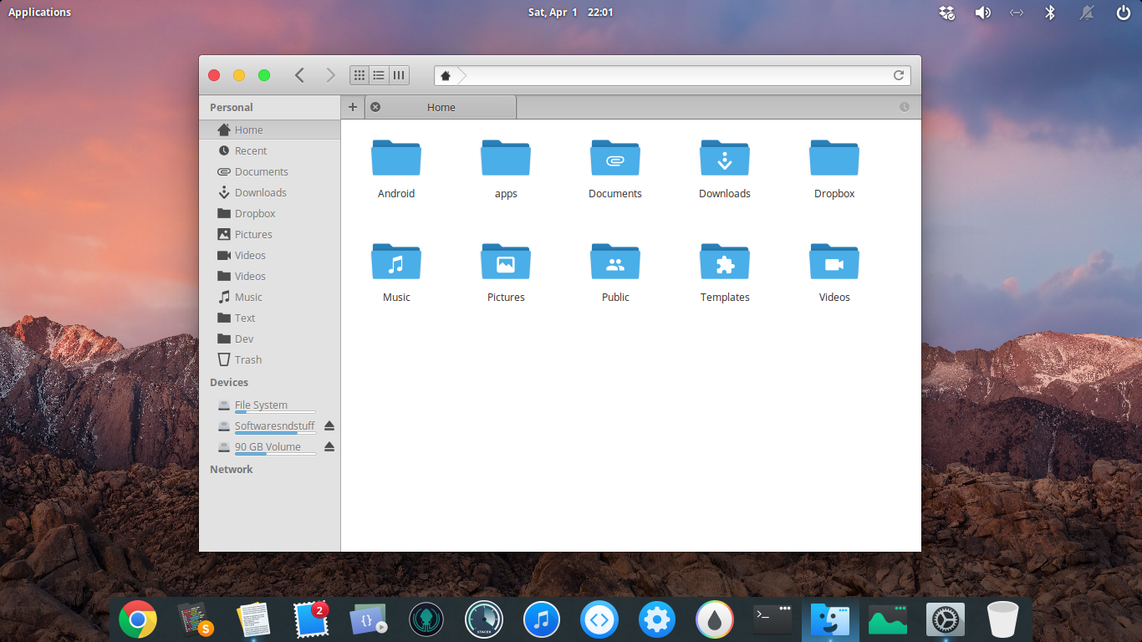Open the Bluetooth indicator

(1051, 13)
